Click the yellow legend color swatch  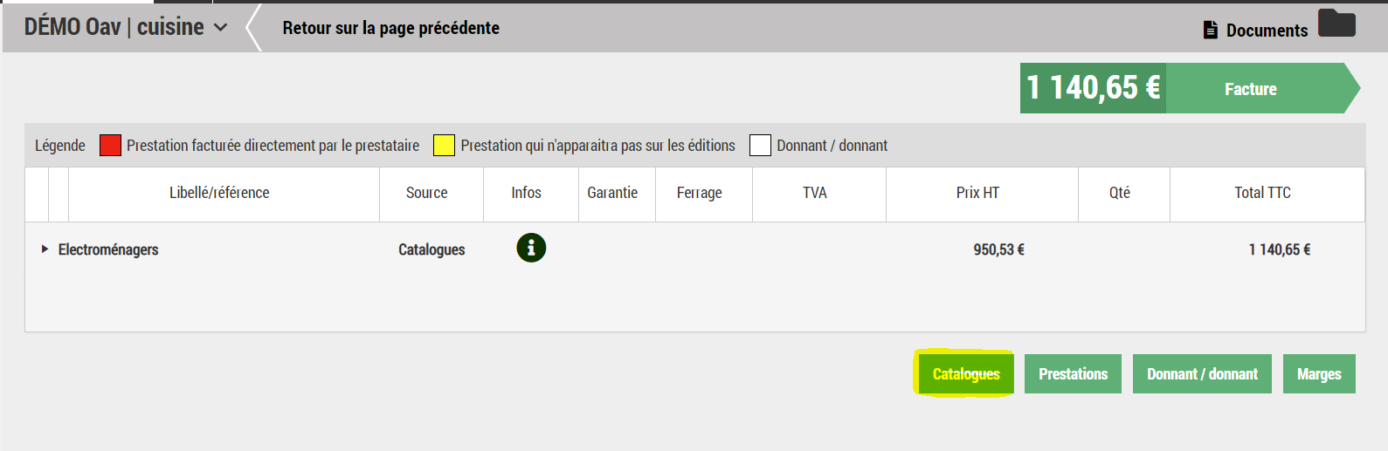tap(444, 146)
